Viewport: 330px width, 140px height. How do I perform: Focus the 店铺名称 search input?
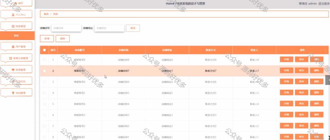[x=66, y=28]
